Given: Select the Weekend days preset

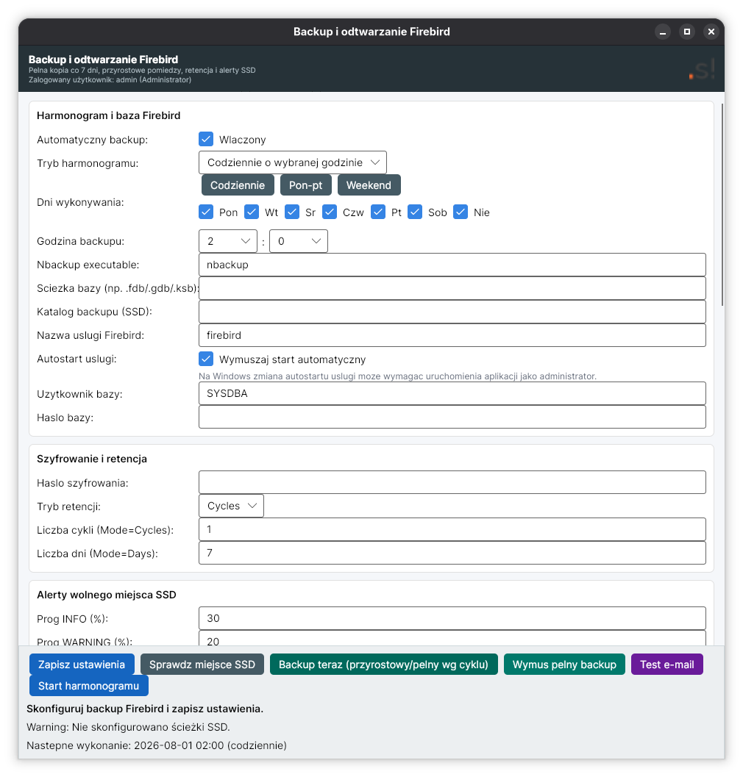Looking at the screenshot, I should click(x=369, y=185).
